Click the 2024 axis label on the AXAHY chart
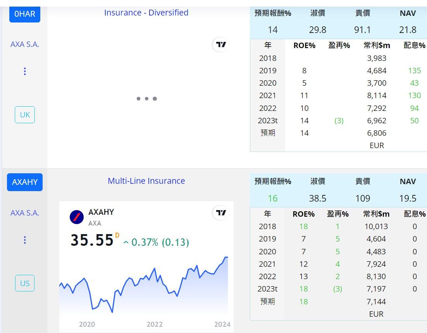The height and width of the screenshot is (333, 427). (x=222, y=324)
